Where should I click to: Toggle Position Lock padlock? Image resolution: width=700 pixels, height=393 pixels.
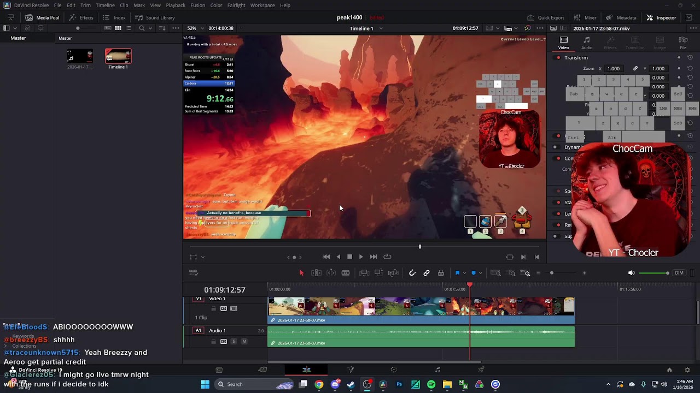coord(441,273)
